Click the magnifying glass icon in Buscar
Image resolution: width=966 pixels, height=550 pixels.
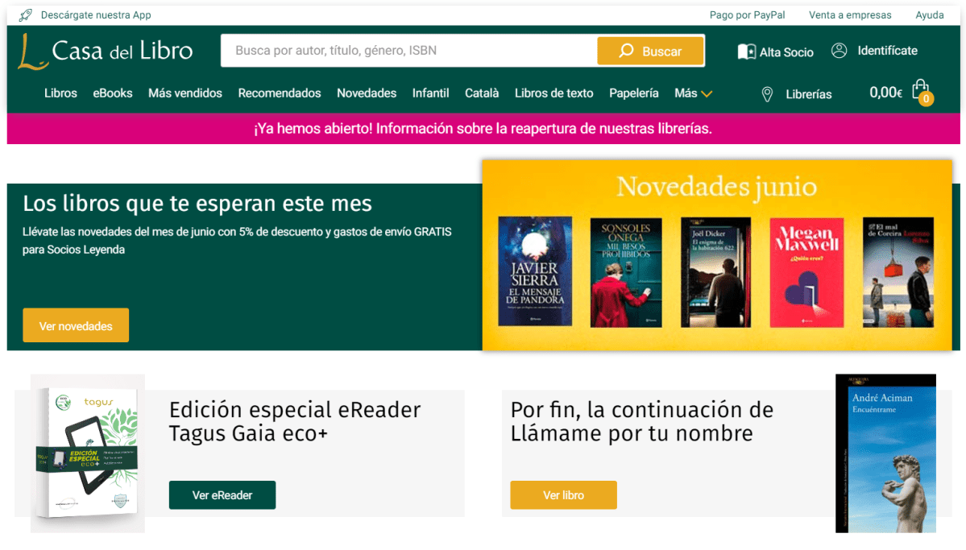pos(627,50)
